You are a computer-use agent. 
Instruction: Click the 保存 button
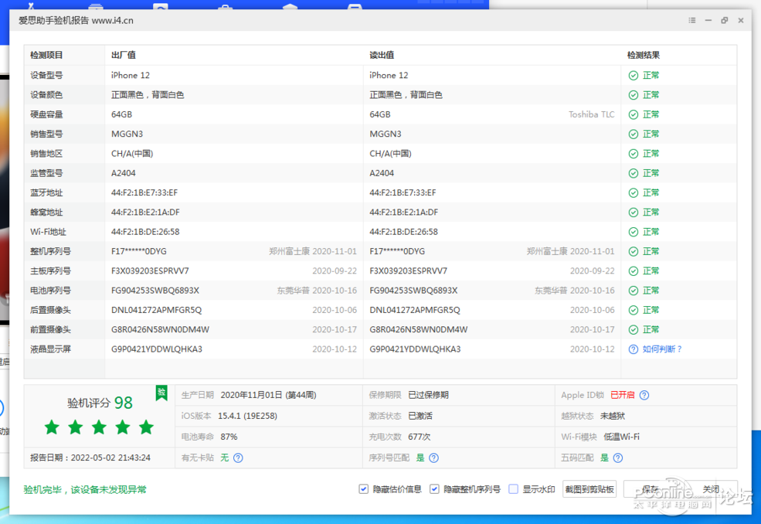pos(651,489)
